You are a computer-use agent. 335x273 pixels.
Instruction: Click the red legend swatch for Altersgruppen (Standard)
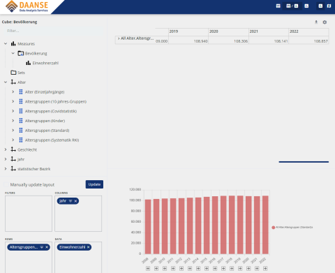point(274,228)
